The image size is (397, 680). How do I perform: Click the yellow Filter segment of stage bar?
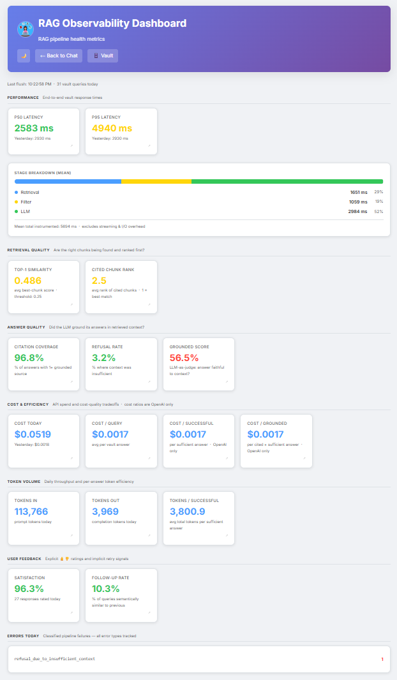coord(156,182)
